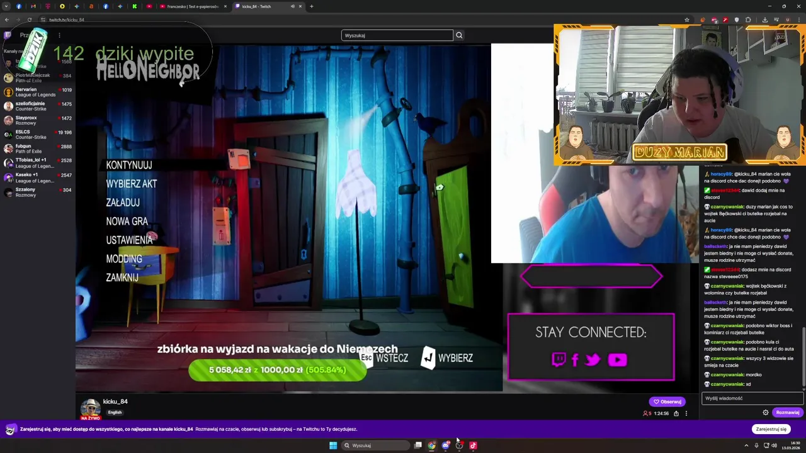Select WYBIERZ AKT in the game menu
This screenshot has height=453, width=806.
coord(132,184)
